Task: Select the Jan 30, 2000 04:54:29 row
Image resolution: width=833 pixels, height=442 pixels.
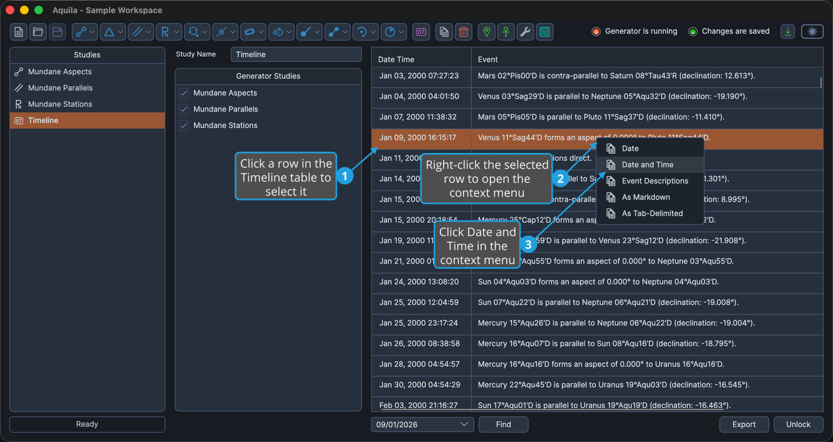Action: tap(597, 385)
